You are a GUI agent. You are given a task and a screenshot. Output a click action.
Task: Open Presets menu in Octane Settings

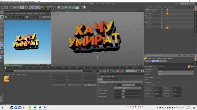tap(108, 76)
